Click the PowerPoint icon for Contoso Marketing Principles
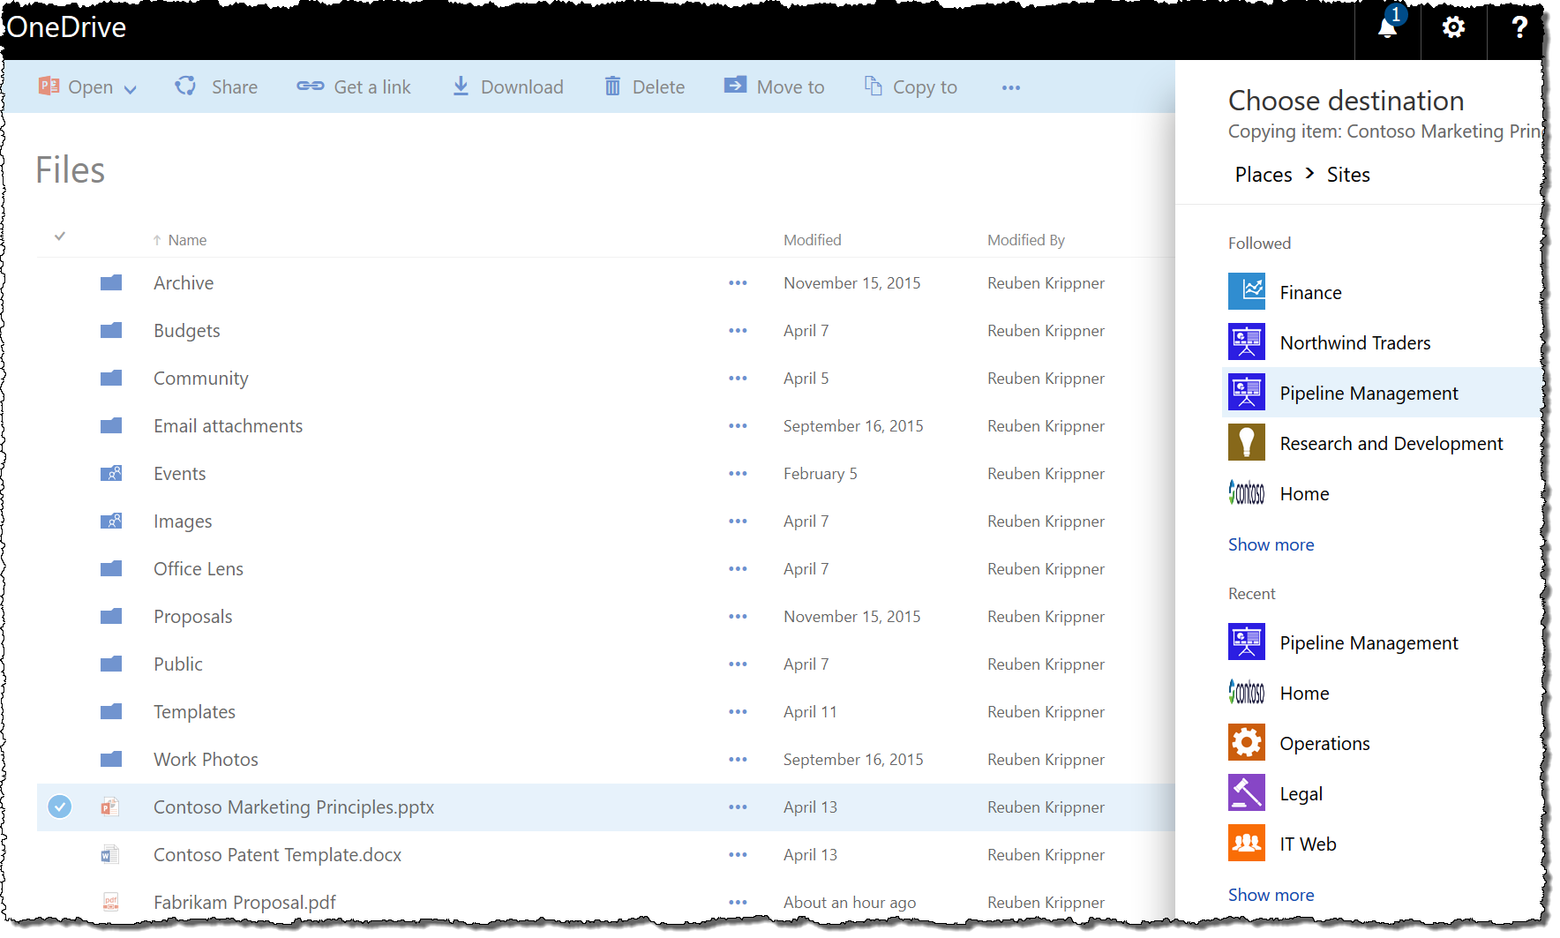 110,807
